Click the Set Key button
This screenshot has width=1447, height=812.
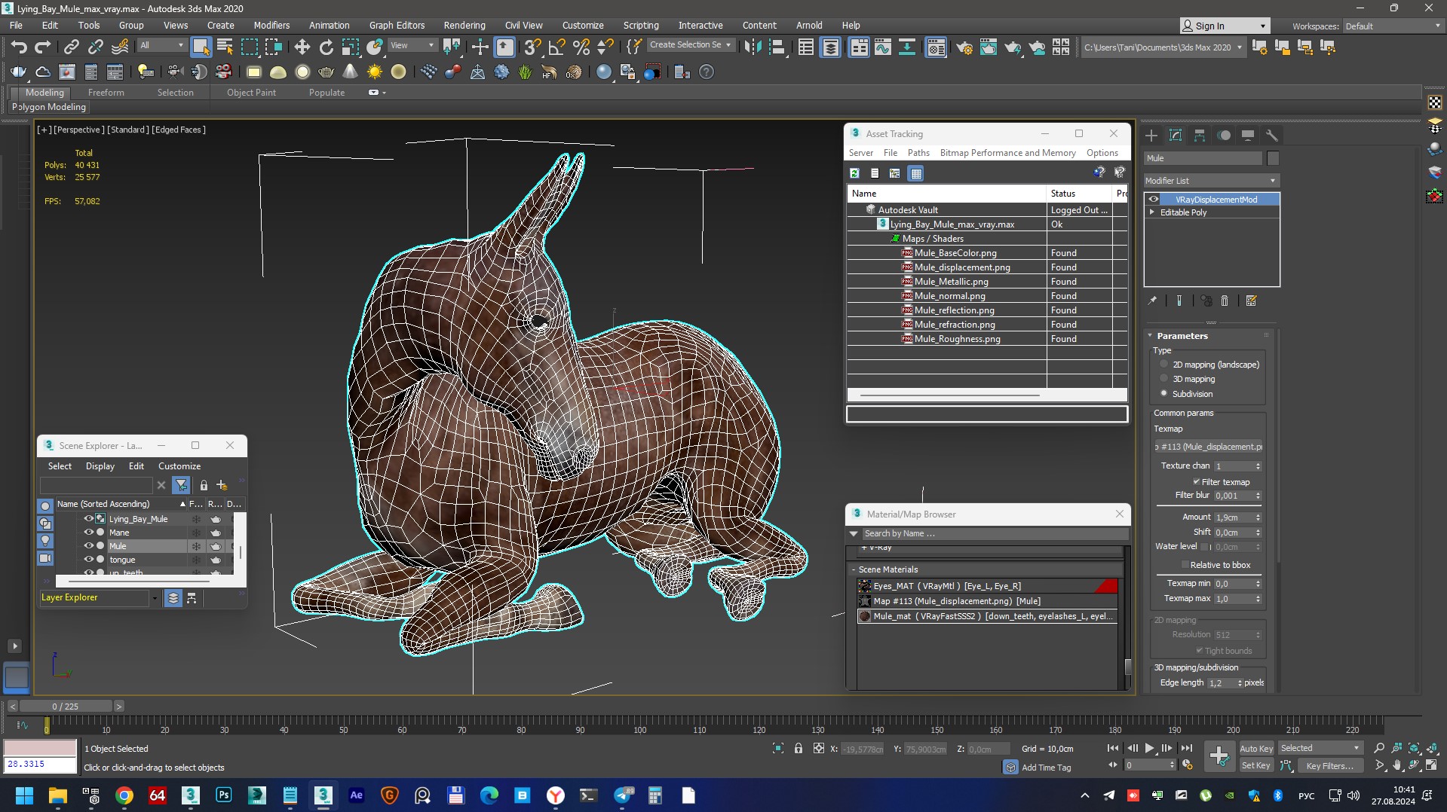click(x=1256, y=765)
